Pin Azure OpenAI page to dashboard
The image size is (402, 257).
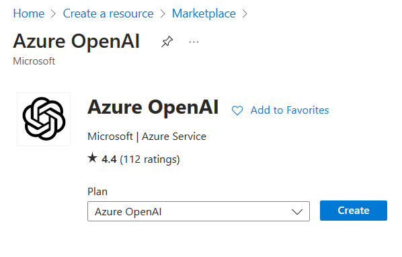[167, 42]
